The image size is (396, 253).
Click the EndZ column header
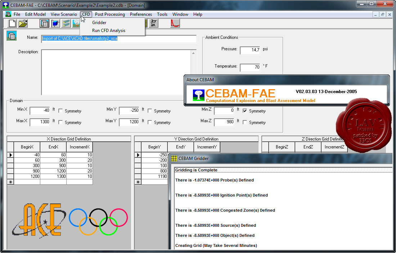tap(308, 147)
